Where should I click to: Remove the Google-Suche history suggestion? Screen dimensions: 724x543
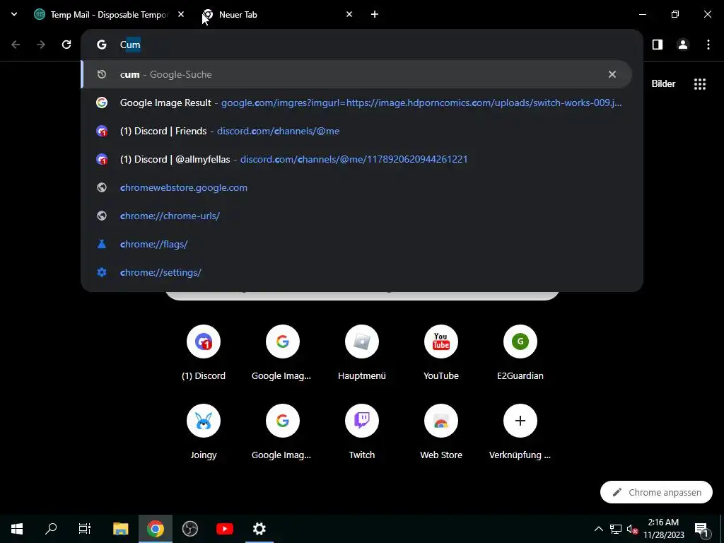coord(612,74)
